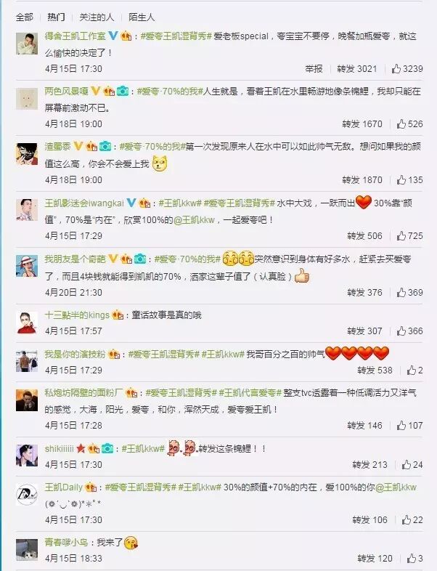
Task: Click thumbs-up icon showing 725 likes
Action: pyautogui.click(x=401, y=235)
